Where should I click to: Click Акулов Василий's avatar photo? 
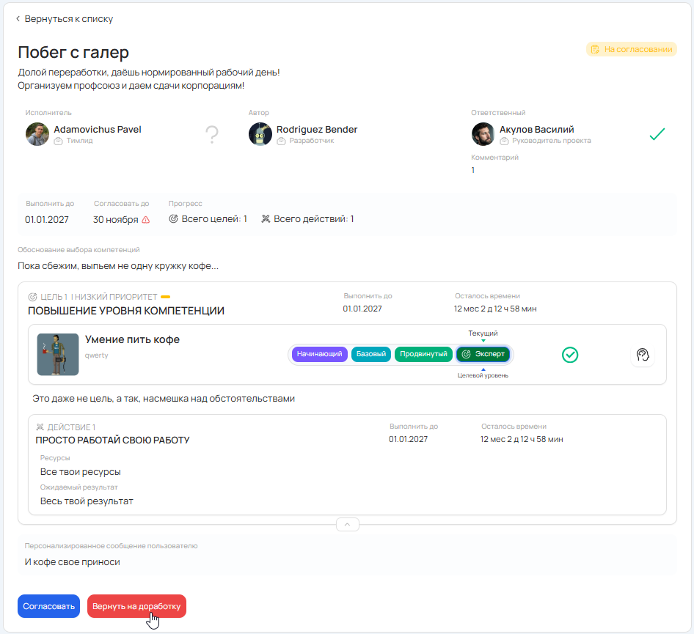pos(483,134)
